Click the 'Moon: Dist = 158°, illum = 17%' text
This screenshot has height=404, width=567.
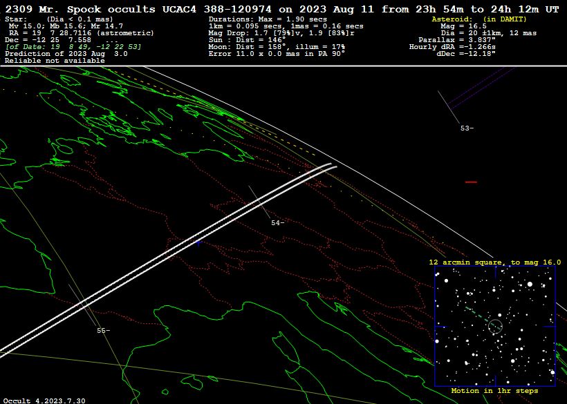277,46
